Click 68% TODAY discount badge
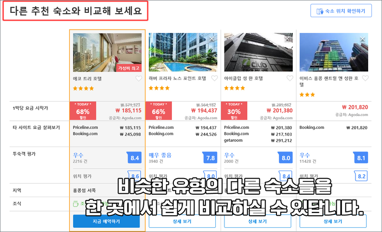Viewport: 382px width, 232px height. tap(83, 111)
